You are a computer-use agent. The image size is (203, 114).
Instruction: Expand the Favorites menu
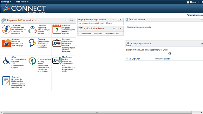pos(6,2)
